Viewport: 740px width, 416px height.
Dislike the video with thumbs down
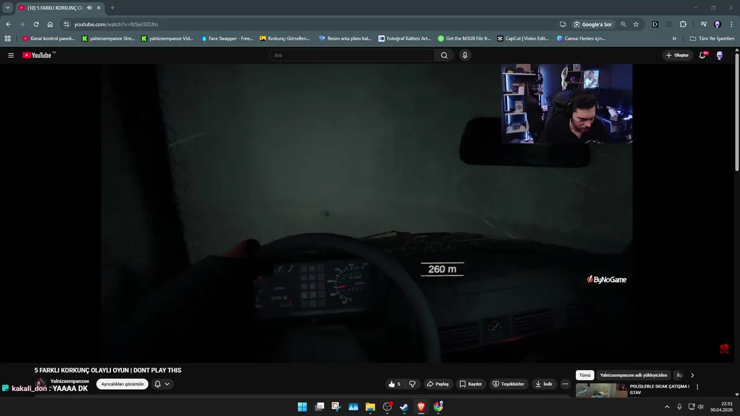[412, 384]
